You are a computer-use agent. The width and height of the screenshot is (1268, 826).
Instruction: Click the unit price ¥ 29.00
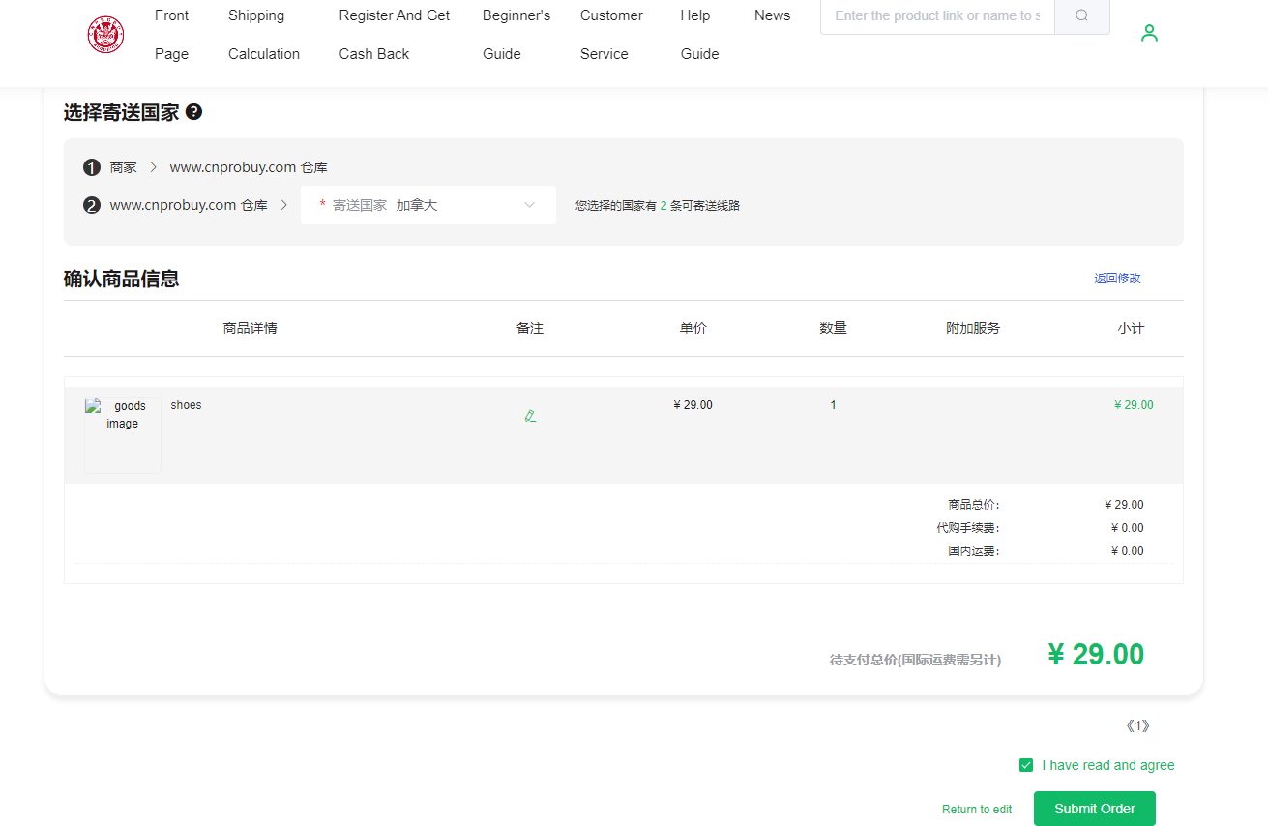click(x=693, y=405)
